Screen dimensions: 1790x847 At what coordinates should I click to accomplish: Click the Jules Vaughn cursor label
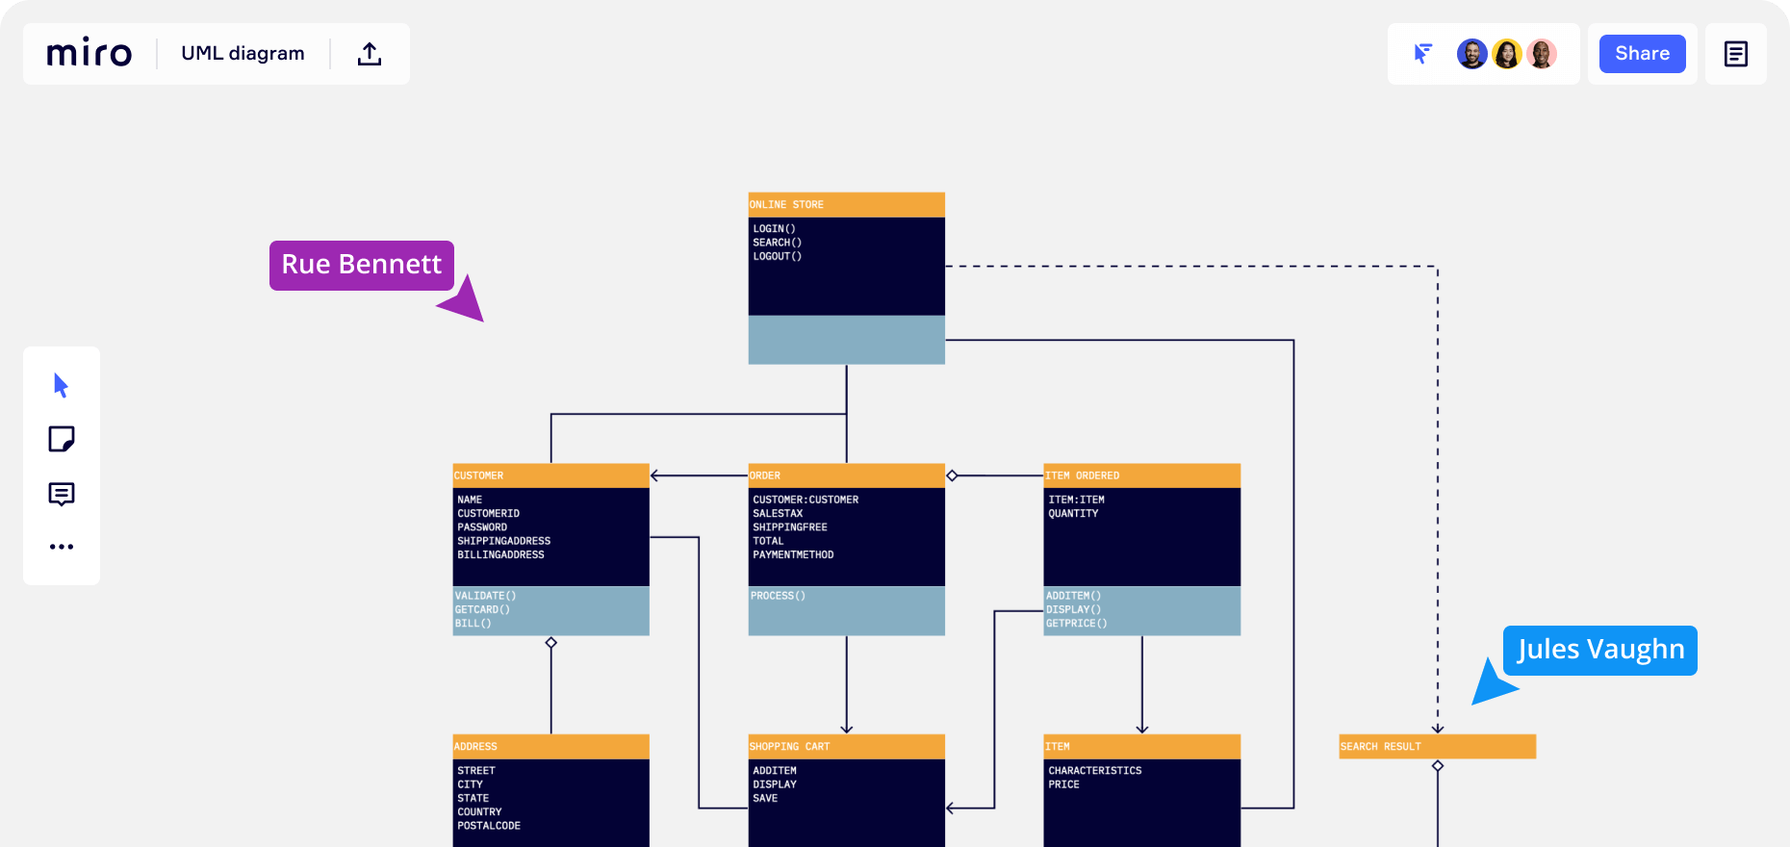(x=1600, y=651)
